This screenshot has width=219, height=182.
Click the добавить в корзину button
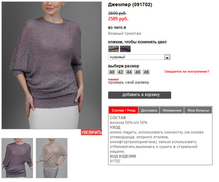click(139, 95)
